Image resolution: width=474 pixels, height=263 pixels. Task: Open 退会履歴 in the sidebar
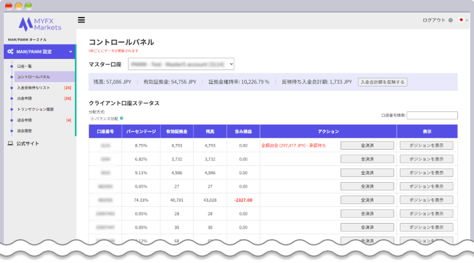(24, 131)
